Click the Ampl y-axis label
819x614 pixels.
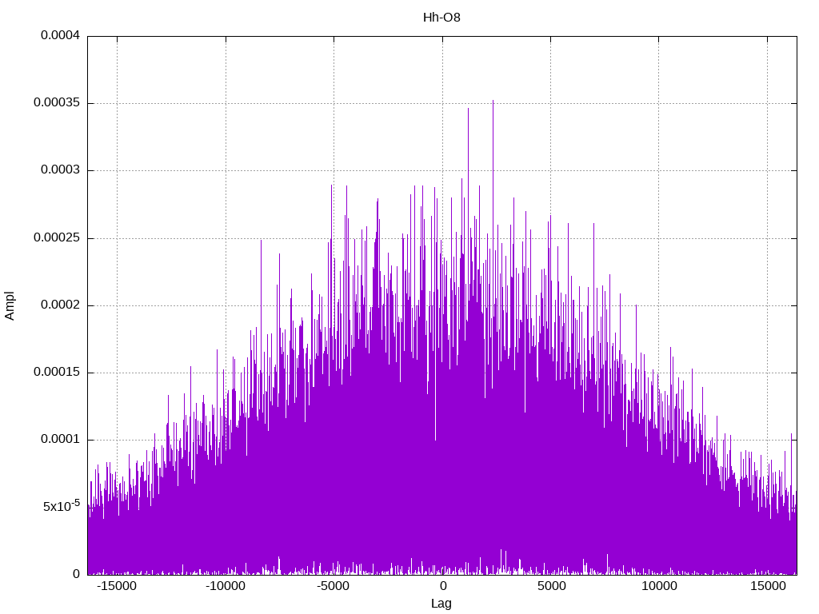pyautogui.click(x=10, y=305)
